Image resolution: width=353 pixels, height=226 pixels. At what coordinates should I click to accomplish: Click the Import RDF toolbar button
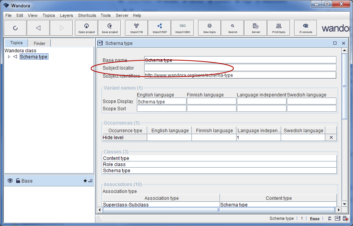tap(160, 28)
